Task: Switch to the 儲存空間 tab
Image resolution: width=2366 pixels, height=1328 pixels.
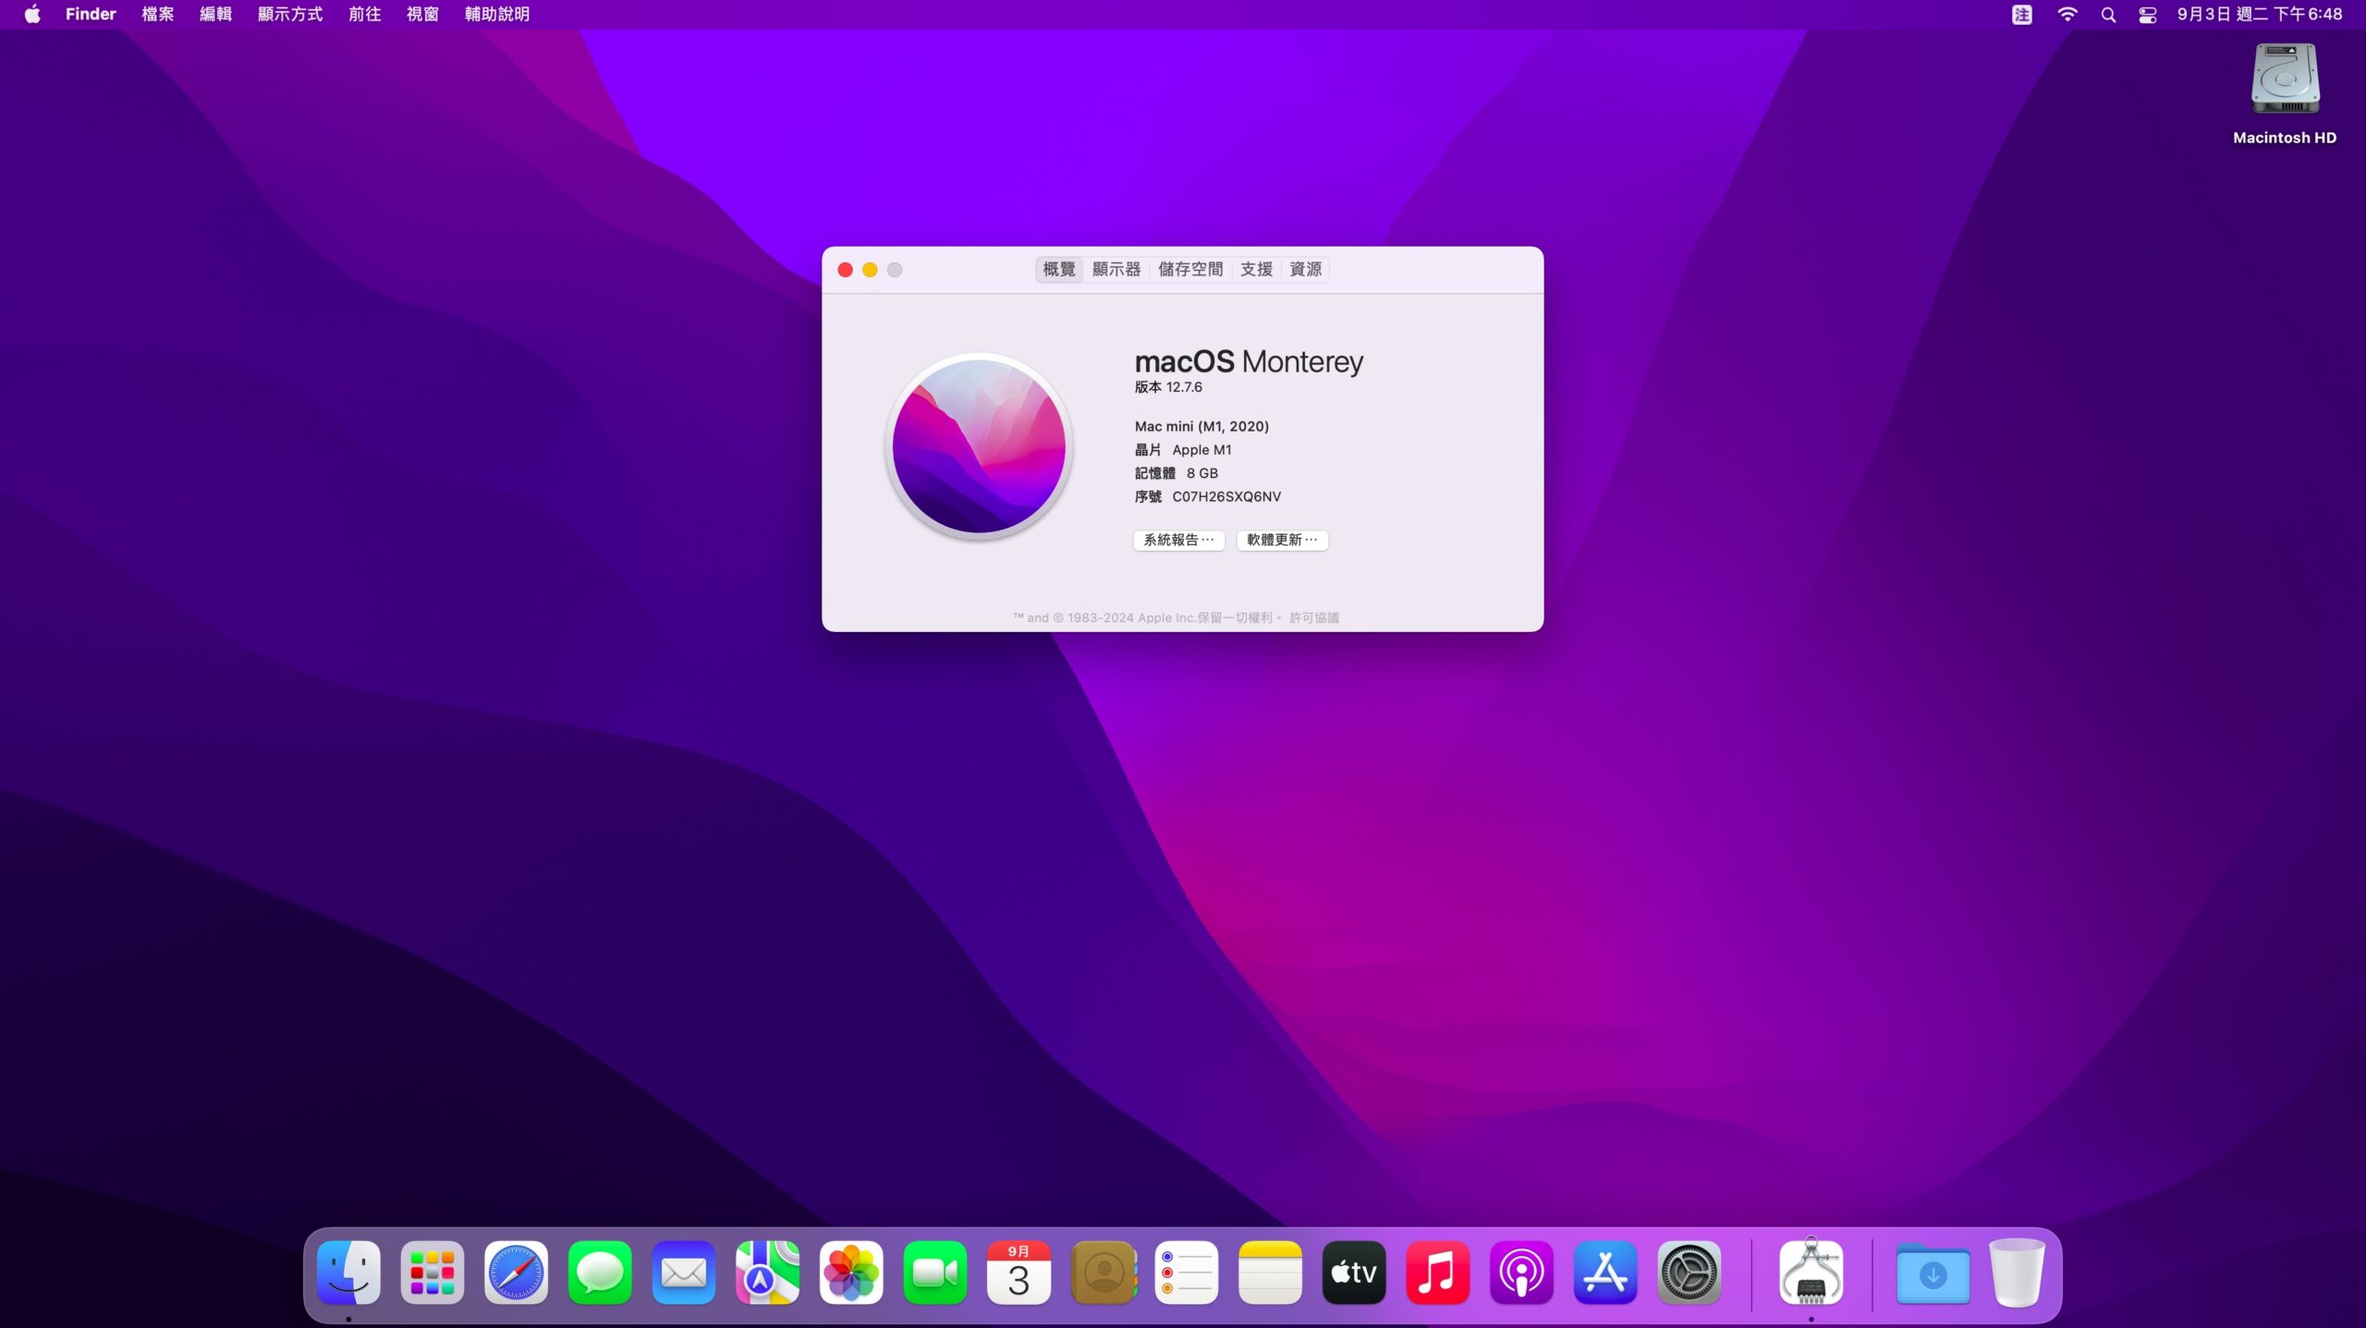Action: pyautogui.click(x=1190, y=269)
